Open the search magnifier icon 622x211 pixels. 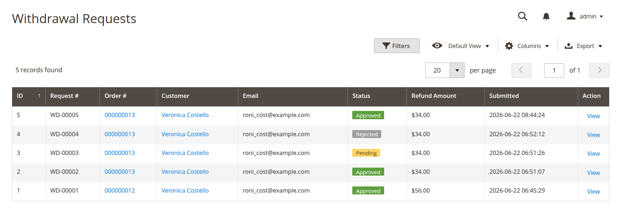tap(522, 16)
